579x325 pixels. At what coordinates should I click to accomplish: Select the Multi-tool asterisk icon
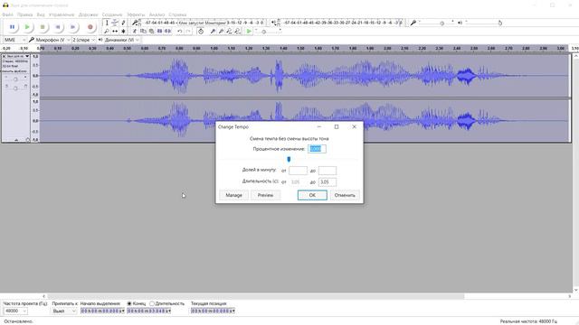click(123, 32)
